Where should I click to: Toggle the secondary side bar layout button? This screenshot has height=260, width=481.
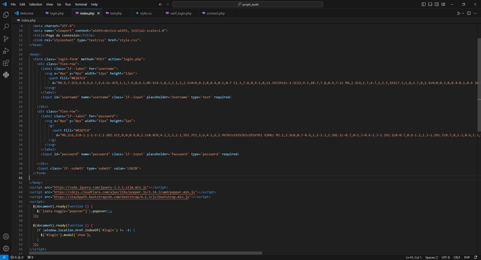pyautogui.click(x=437, y=4)
